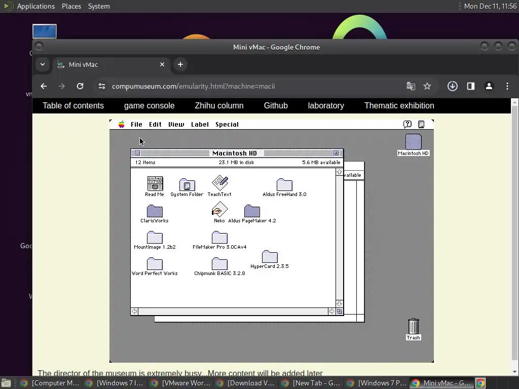Image resolution: width=519 pixels, height=389 pixels.
Task: Open the tab search dropdown arrow
Action: click(43, 64)
